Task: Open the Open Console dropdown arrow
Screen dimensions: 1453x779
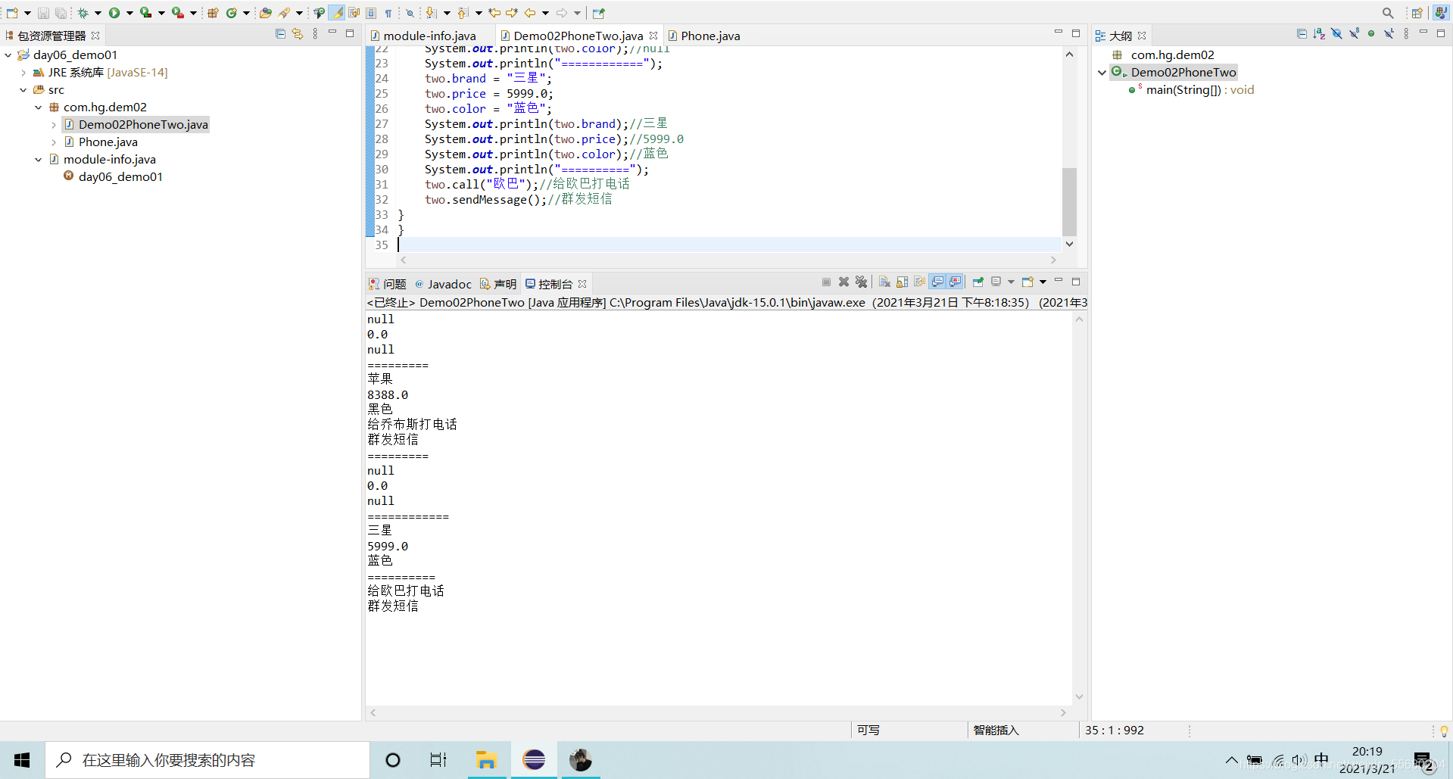Action: click(1043, 282)
